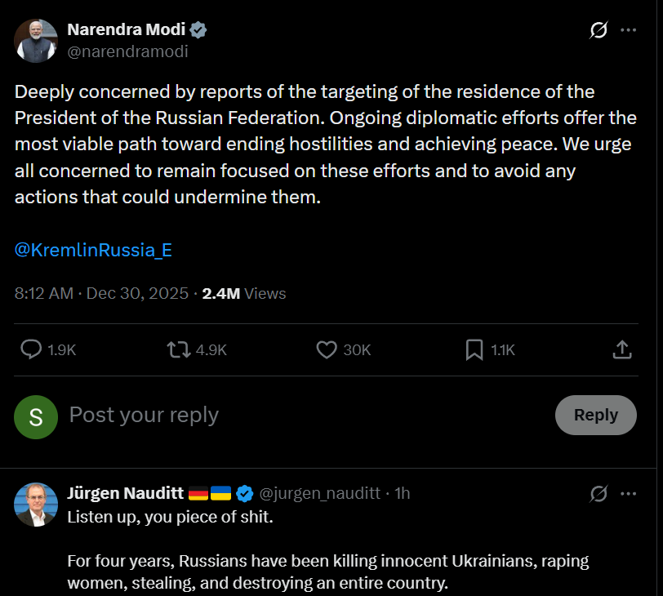Share Modi's post via the upload icon
This screenshot has width=663, height=596.
click(x=621, y=349)
